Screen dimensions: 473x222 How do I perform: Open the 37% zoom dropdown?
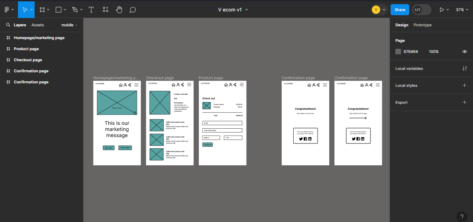[x=462, y=10]
